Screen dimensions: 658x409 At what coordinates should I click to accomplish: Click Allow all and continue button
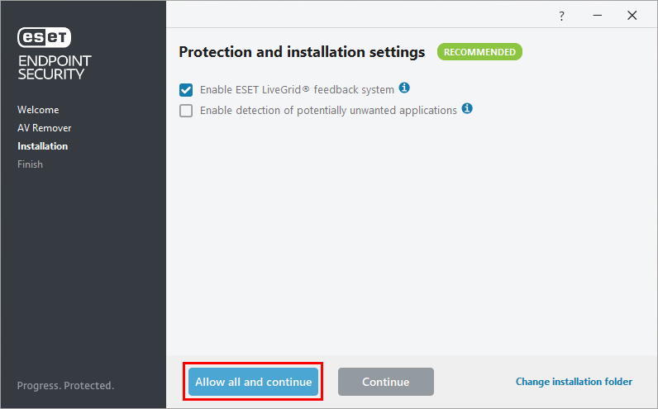pyautogui.click(x=253, y=382)
